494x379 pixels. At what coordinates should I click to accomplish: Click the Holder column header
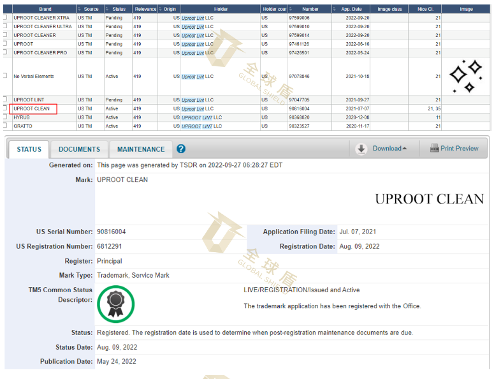[221, 9]
